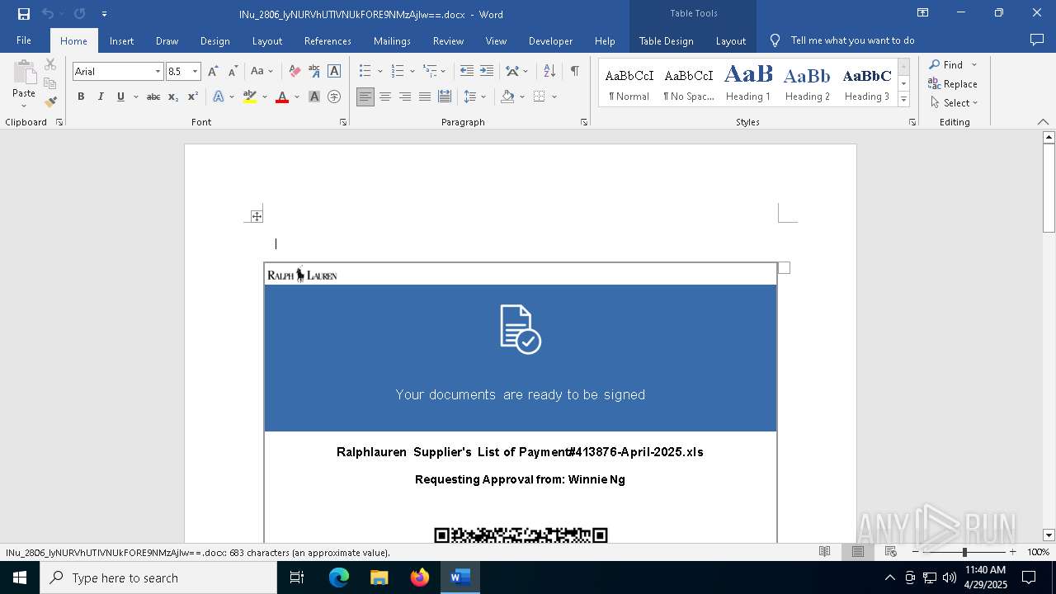
Task: Click Tell me what you want to do
Action: click(852, 40)
